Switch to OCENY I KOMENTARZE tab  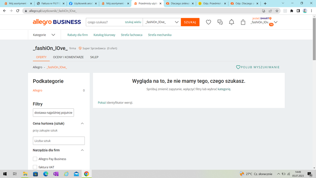(68, 57)
